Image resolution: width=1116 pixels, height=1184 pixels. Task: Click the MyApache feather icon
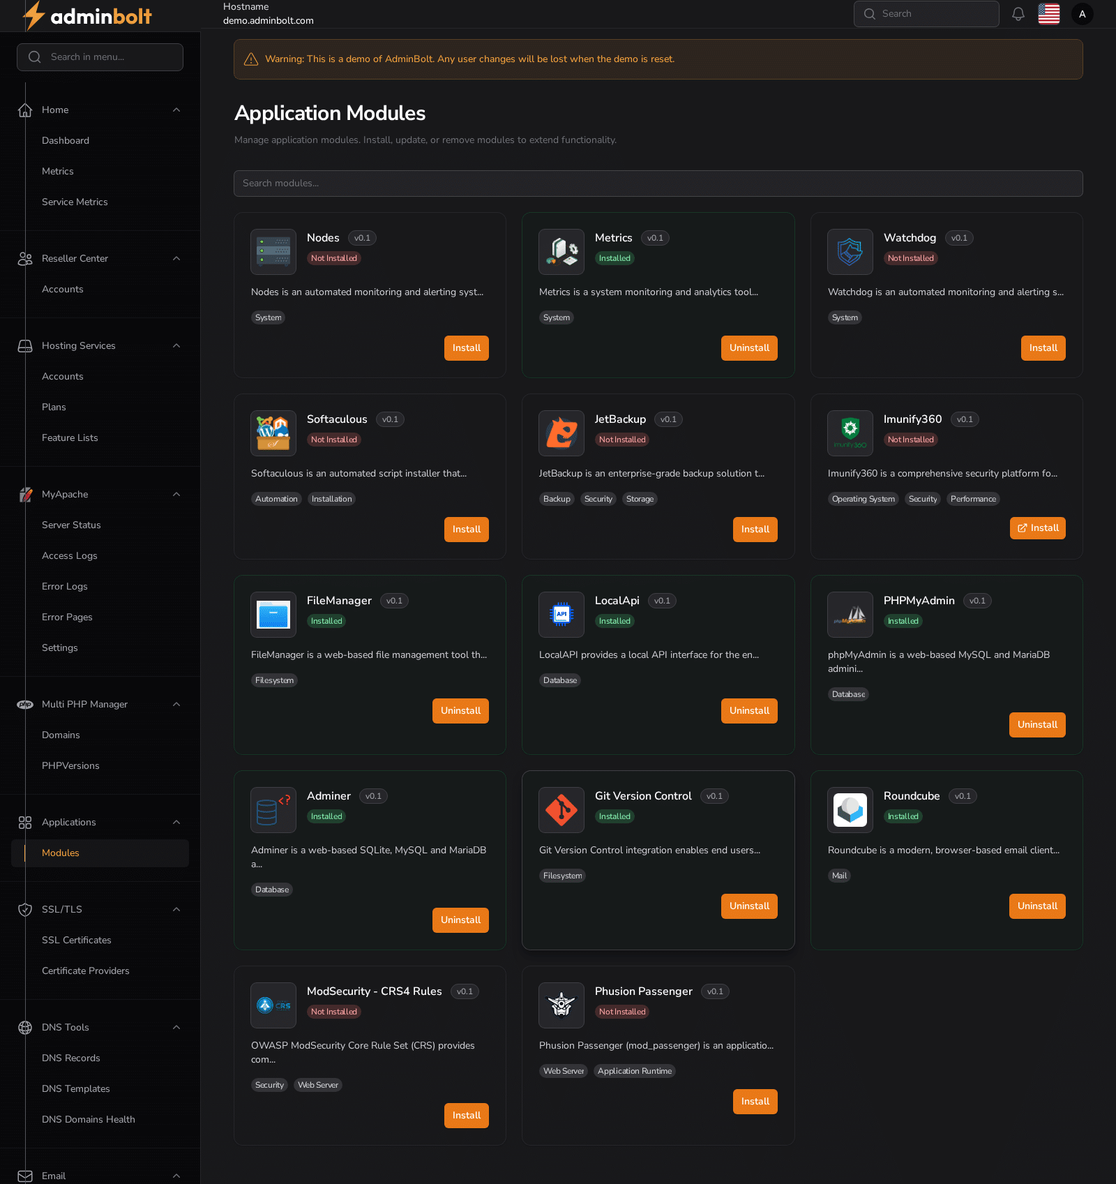[25, 495]
